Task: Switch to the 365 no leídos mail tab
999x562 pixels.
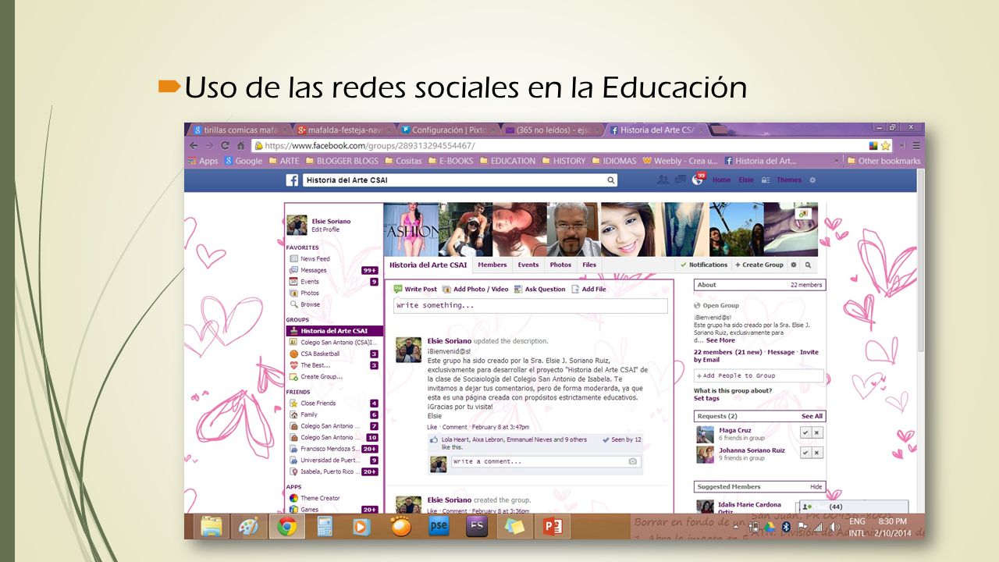Action: coord(553,130)
